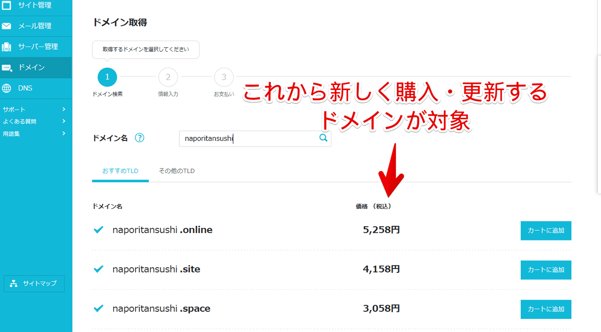Screen dimensions: 601x332
Task: Add naporitansushi.online to cart
Action: (546, 231)
